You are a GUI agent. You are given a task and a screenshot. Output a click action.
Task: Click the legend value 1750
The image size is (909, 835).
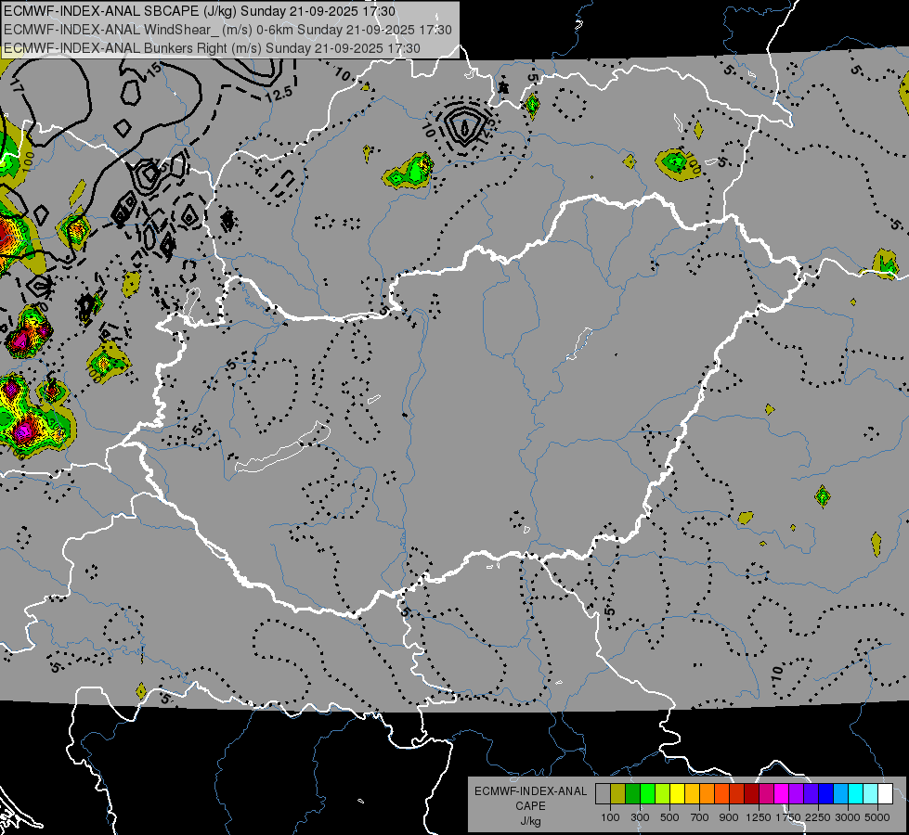click(788, 817)
